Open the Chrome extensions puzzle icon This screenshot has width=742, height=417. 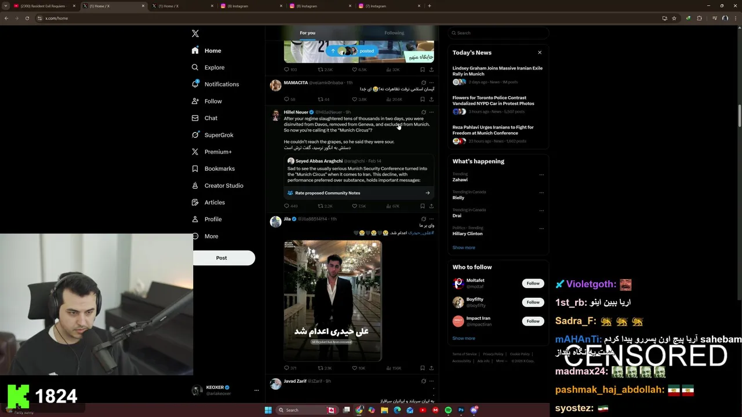point(700,18)
